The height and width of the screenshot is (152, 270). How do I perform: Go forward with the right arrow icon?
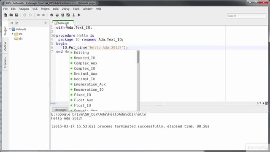[x=44, y=15]
